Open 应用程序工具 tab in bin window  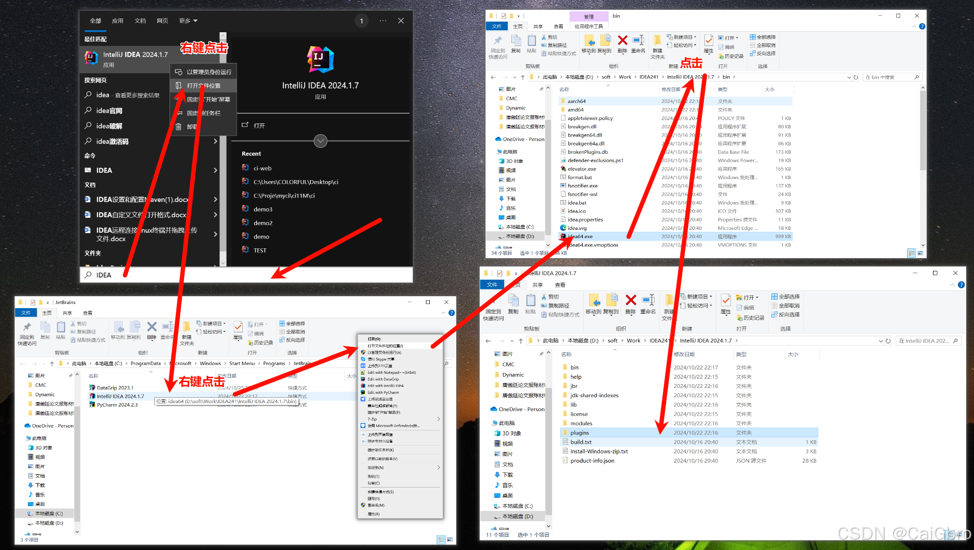(589, 26)
